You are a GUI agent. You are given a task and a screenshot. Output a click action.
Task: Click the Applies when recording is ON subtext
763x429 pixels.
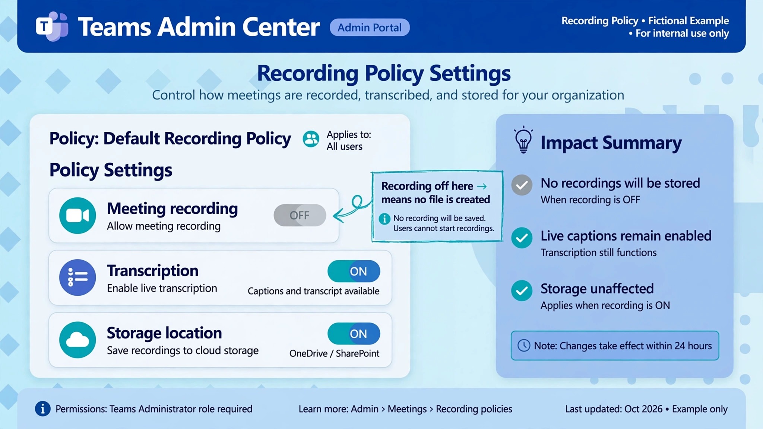tap(605, 306)
